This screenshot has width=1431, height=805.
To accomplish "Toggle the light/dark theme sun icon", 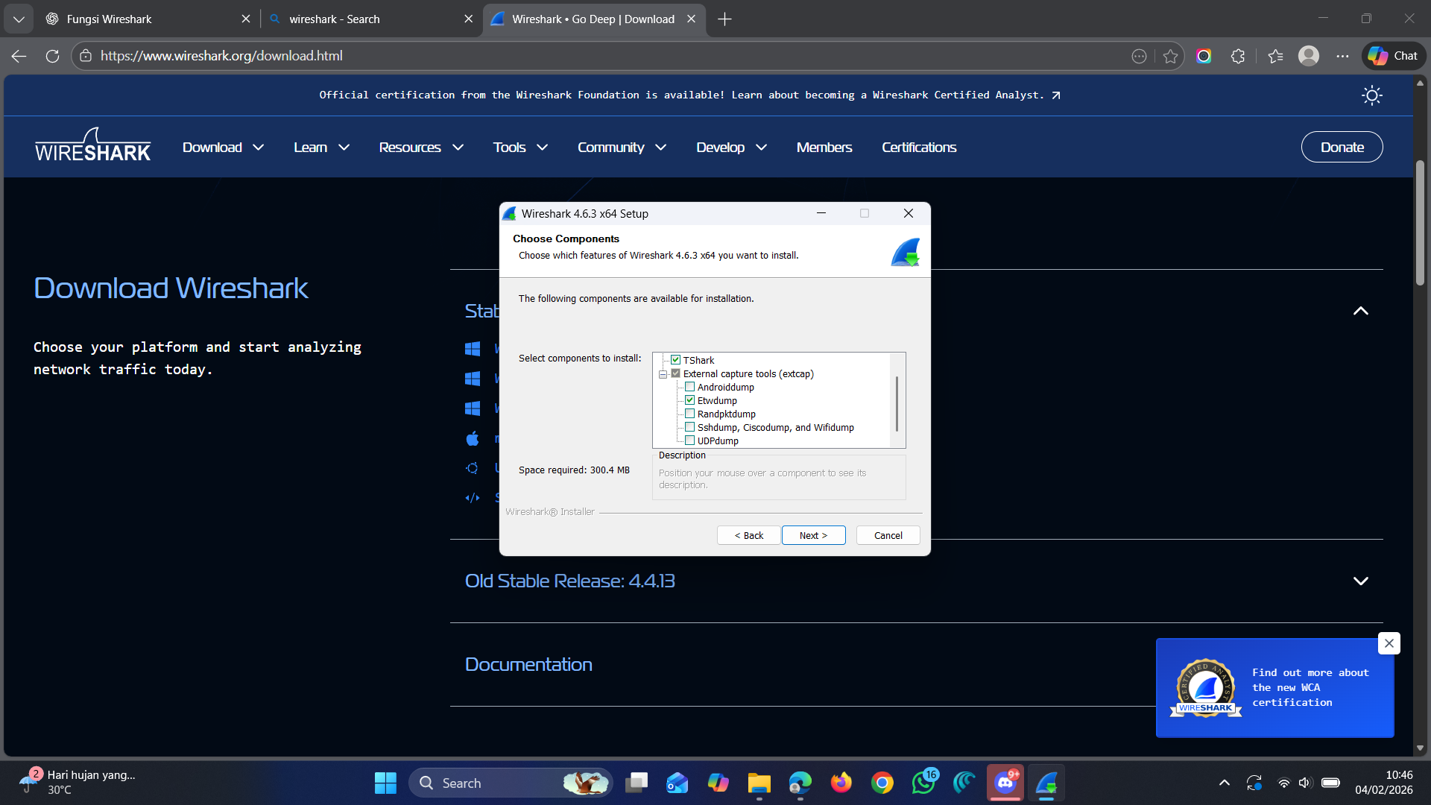I will pos(1371,95).
